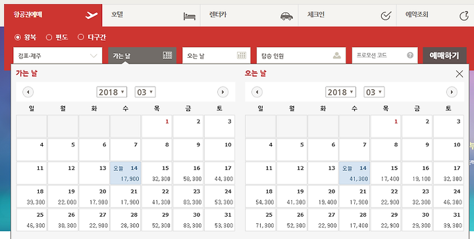Select the 왕복 round-trip radio button
This screenshot has height=239, width=474.
[x=18, y=37]
